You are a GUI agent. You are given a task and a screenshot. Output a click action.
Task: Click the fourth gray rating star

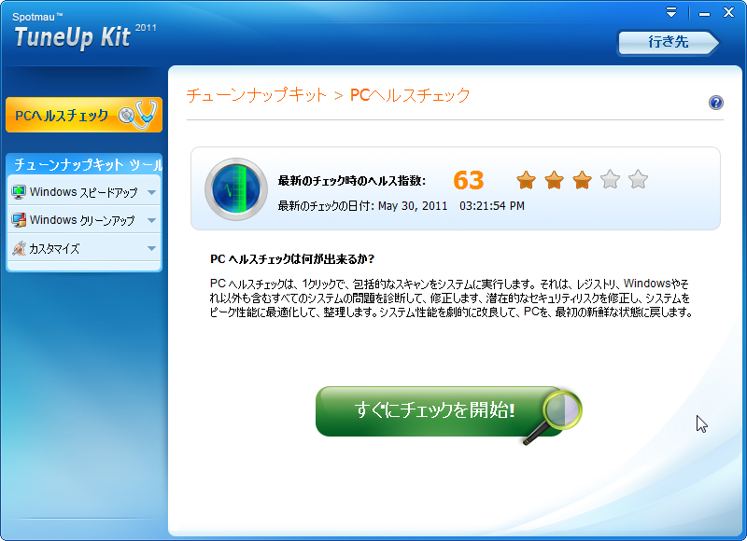[x=611, y=180]
